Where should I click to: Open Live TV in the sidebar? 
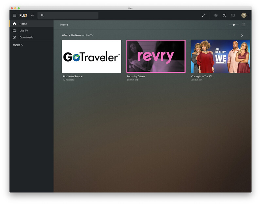tap(32, 31)
